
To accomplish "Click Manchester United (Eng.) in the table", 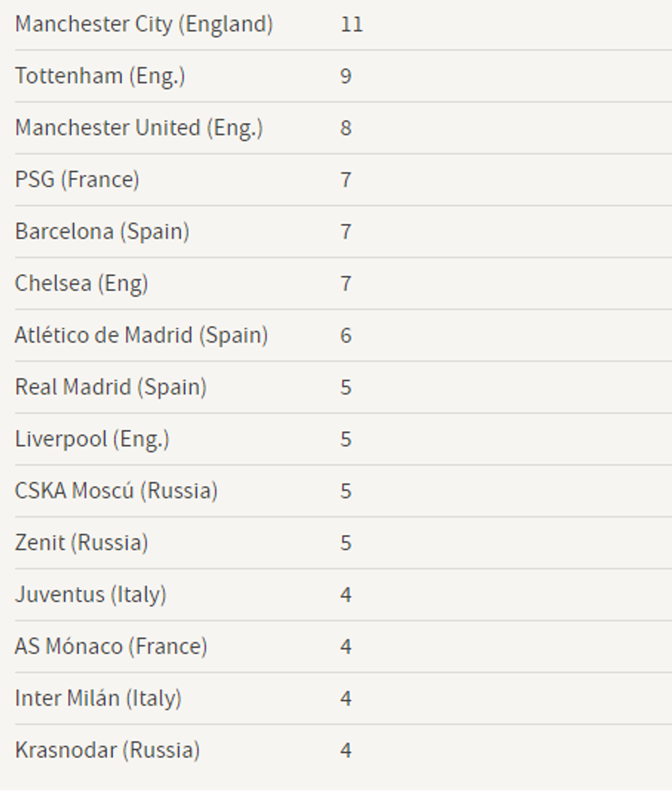I will (x=139, y=128).
